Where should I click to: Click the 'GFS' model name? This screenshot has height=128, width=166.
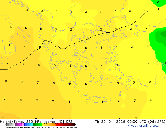click(69, 122)
